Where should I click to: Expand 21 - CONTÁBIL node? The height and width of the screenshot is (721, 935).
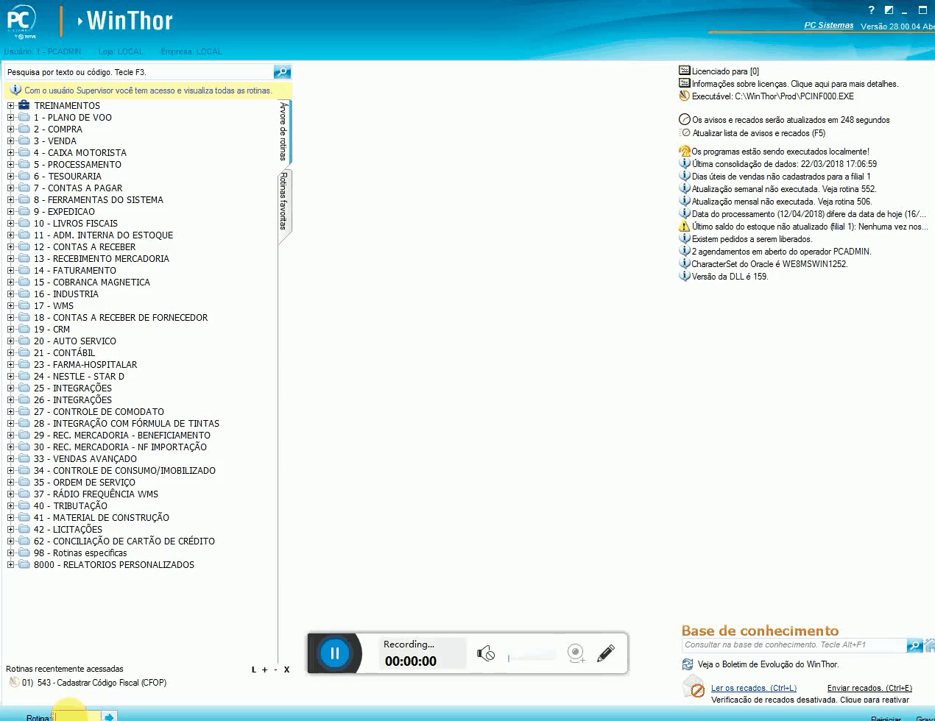click(11, 353)
